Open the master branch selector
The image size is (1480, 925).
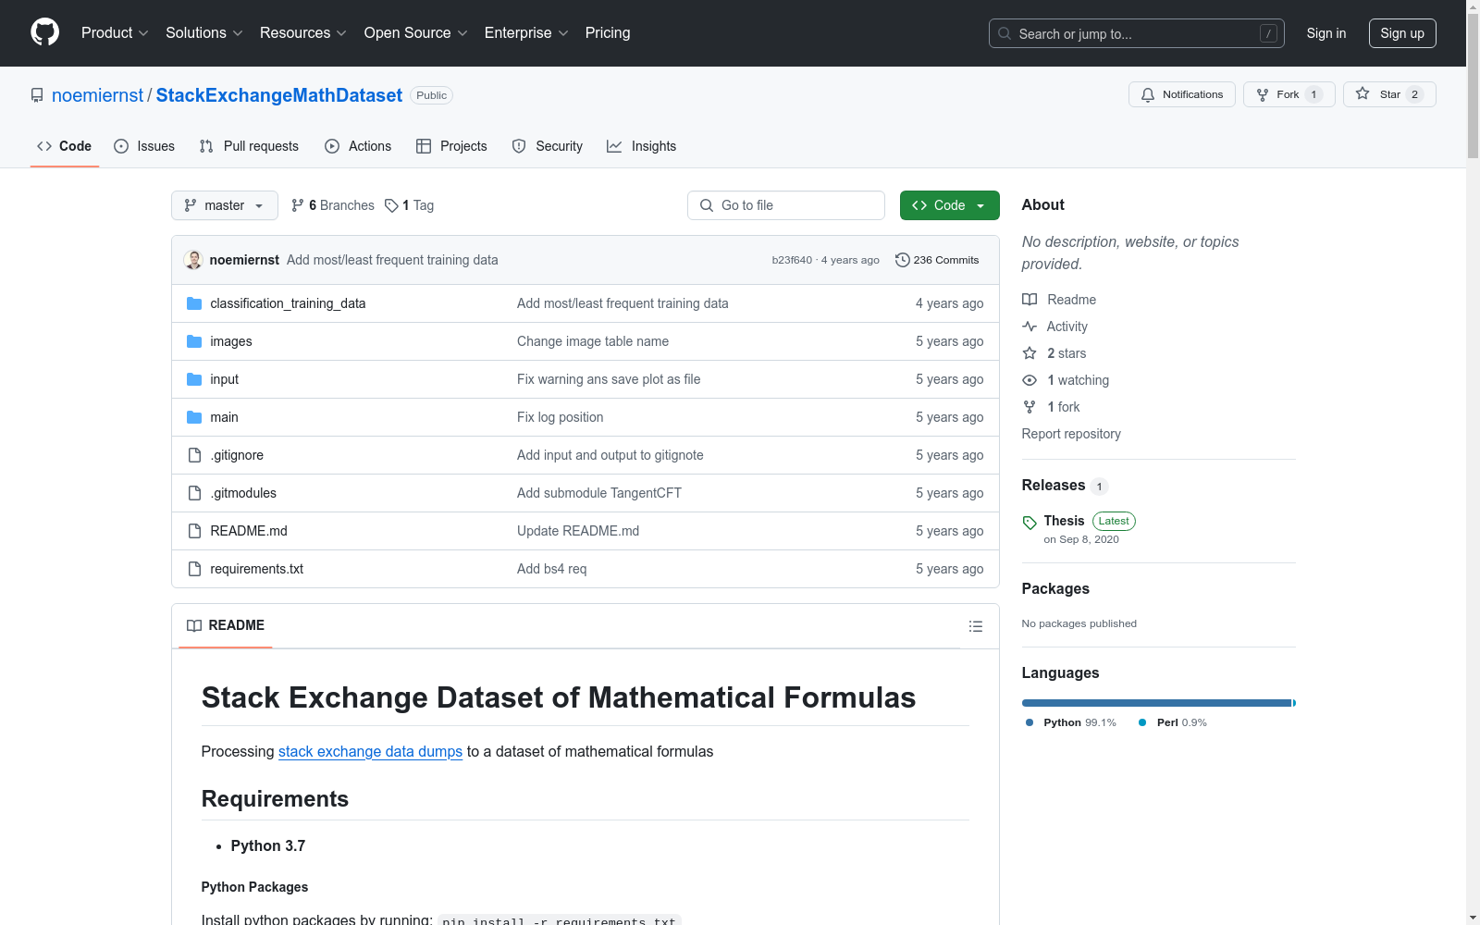click(225, 205)
